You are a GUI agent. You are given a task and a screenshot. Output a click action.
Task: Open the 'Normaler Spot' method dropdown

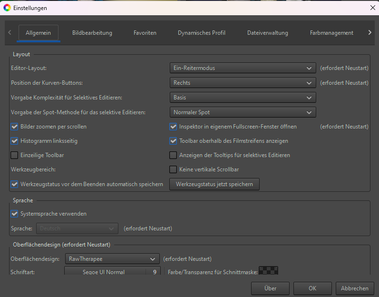pos(243,112)
